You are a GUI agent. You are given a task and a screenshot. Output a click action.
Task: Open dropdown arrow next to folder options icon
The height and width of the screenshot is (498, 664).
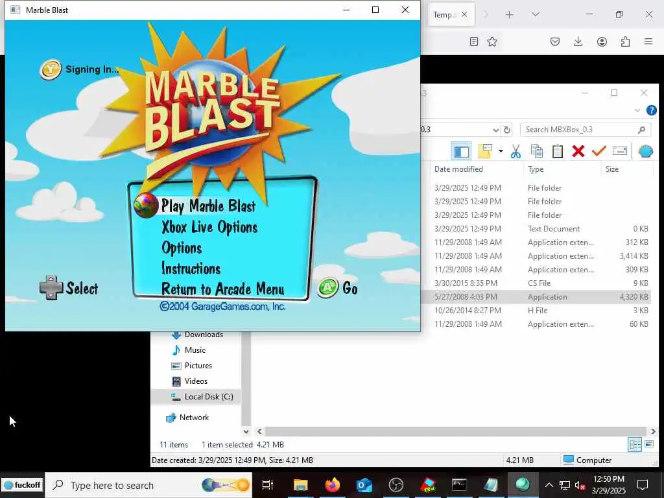click(x=501, y=151)
